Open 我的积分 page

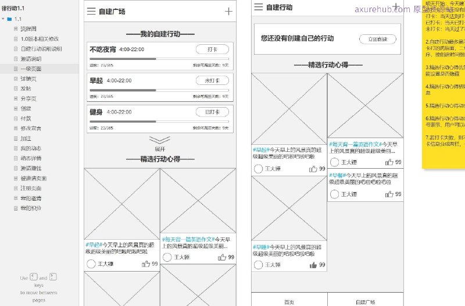[31, 208]
